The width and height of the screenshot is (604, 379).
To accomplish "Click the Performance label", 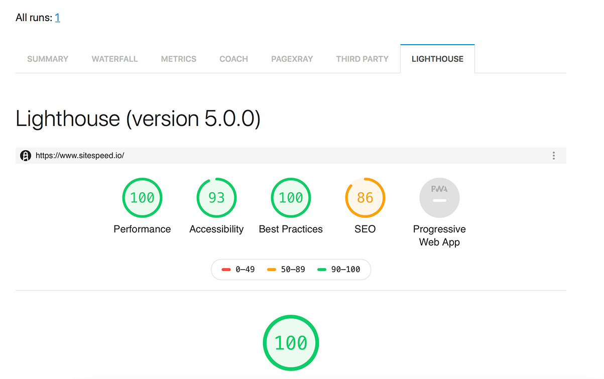I will [x=142, y=229].
